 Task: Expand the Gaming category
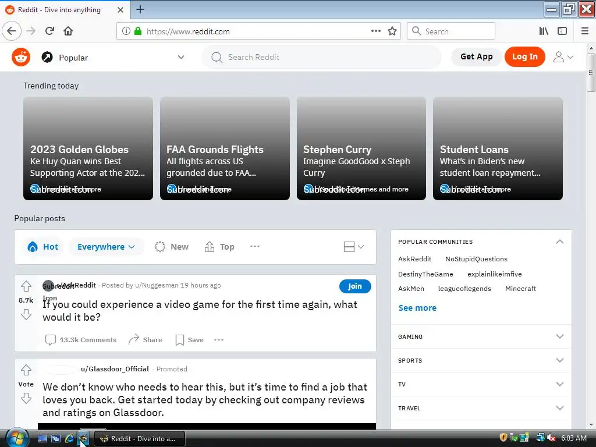(x=481, y=336)
